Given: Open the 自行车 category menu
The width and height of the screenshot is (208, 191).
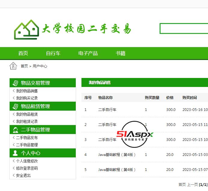Looking at the screenshot, I should [x=53, y=53].
